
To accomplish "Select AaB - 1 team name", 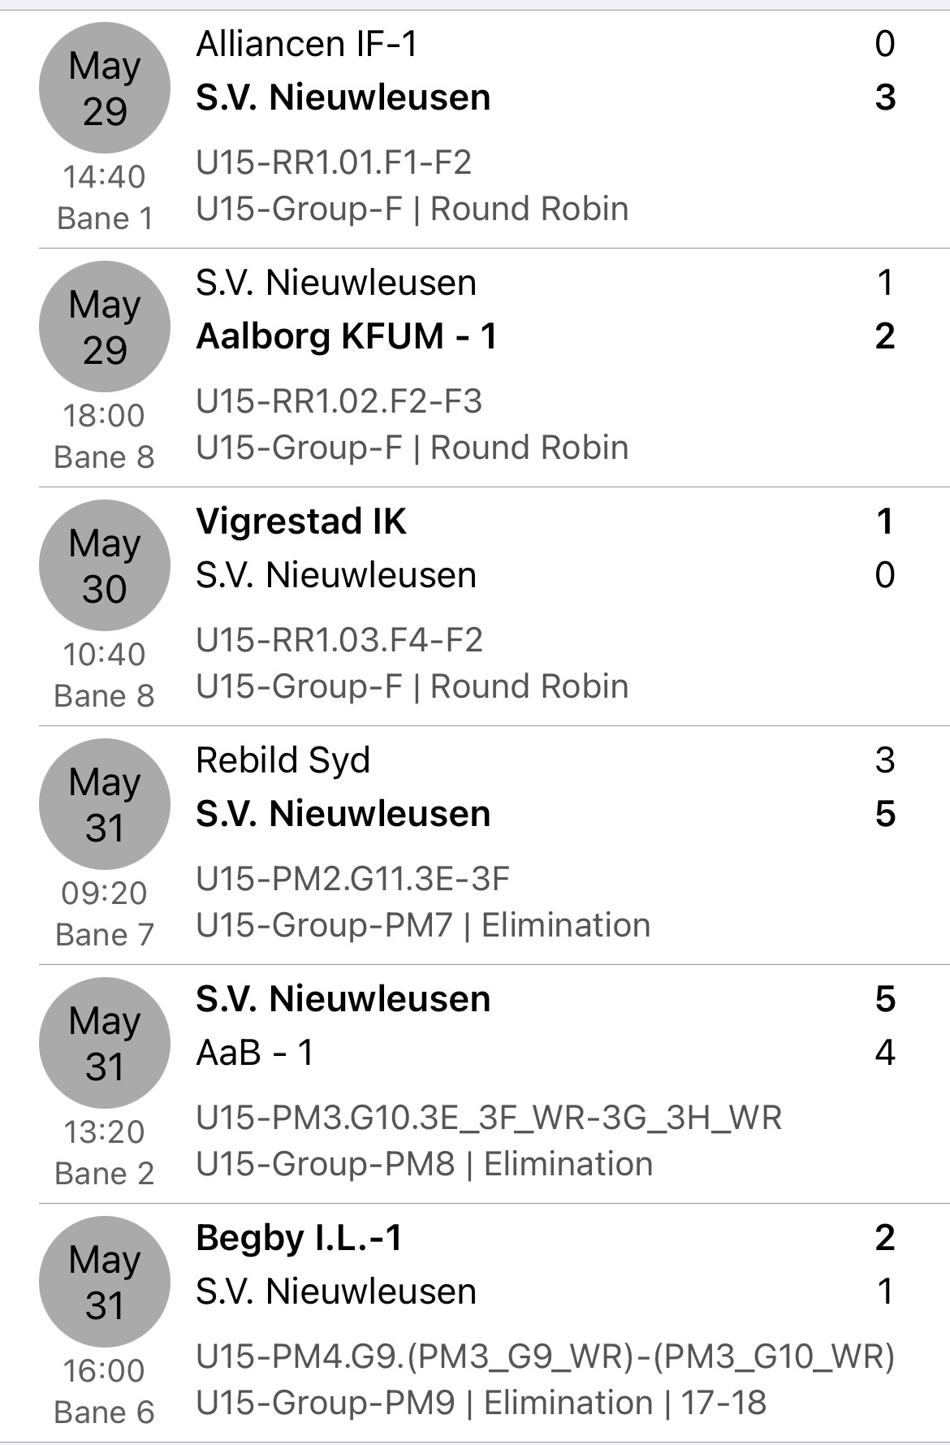I will pyautogui.click(x=254, y=1053).
